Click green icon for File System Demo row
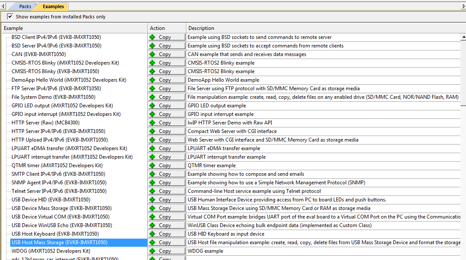This screenshot has height=260, width=466. coord(152,97)
